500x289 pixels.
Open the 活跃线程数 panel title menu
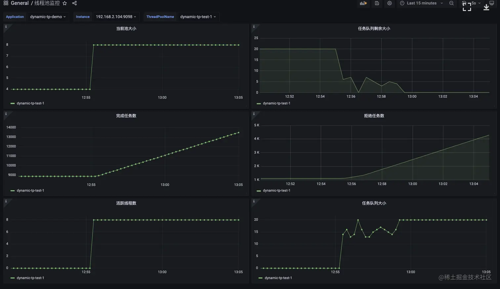pos(126,203)
